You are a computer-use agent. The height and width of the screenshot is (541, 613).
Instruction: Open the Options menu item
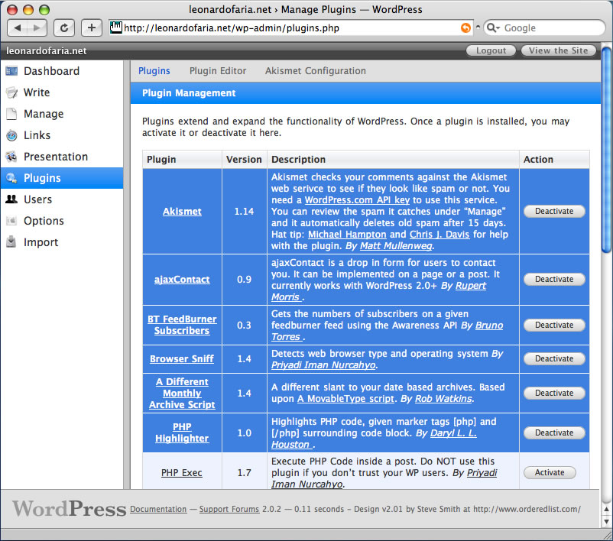click(x=44, y=221)
